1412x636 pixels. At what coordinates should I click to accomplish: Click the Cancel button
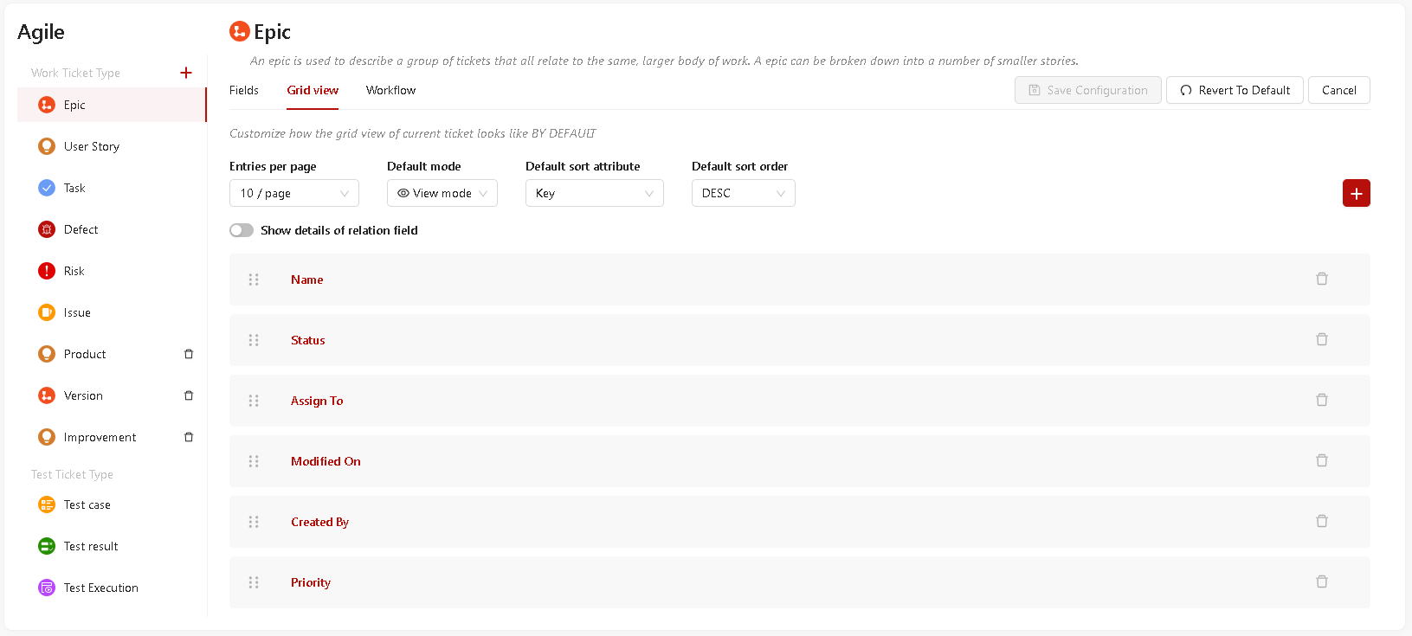(x=1339, y=90)
